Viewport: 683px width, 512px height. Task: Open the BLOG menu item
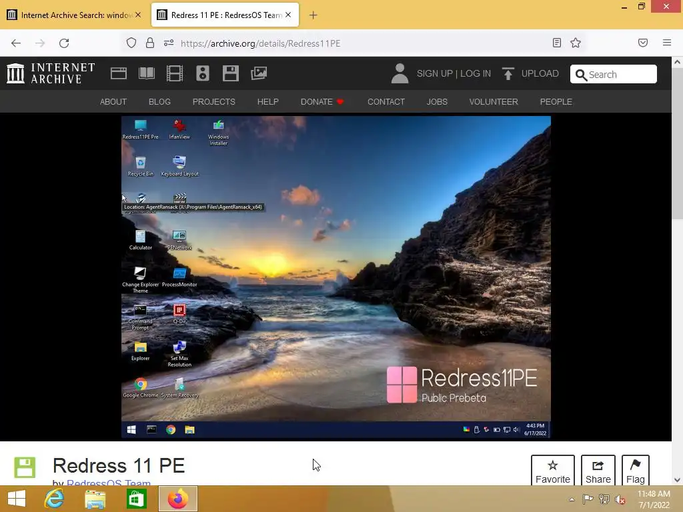(x=159, y=101)
